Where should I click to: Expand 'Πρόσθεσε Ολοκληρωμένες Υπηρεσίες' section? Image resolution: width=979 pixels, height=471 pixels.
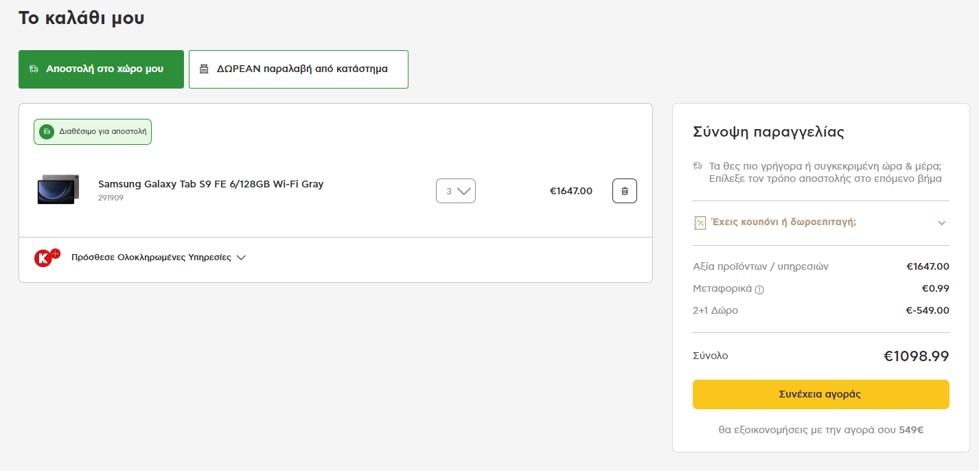tap(159, 257)
